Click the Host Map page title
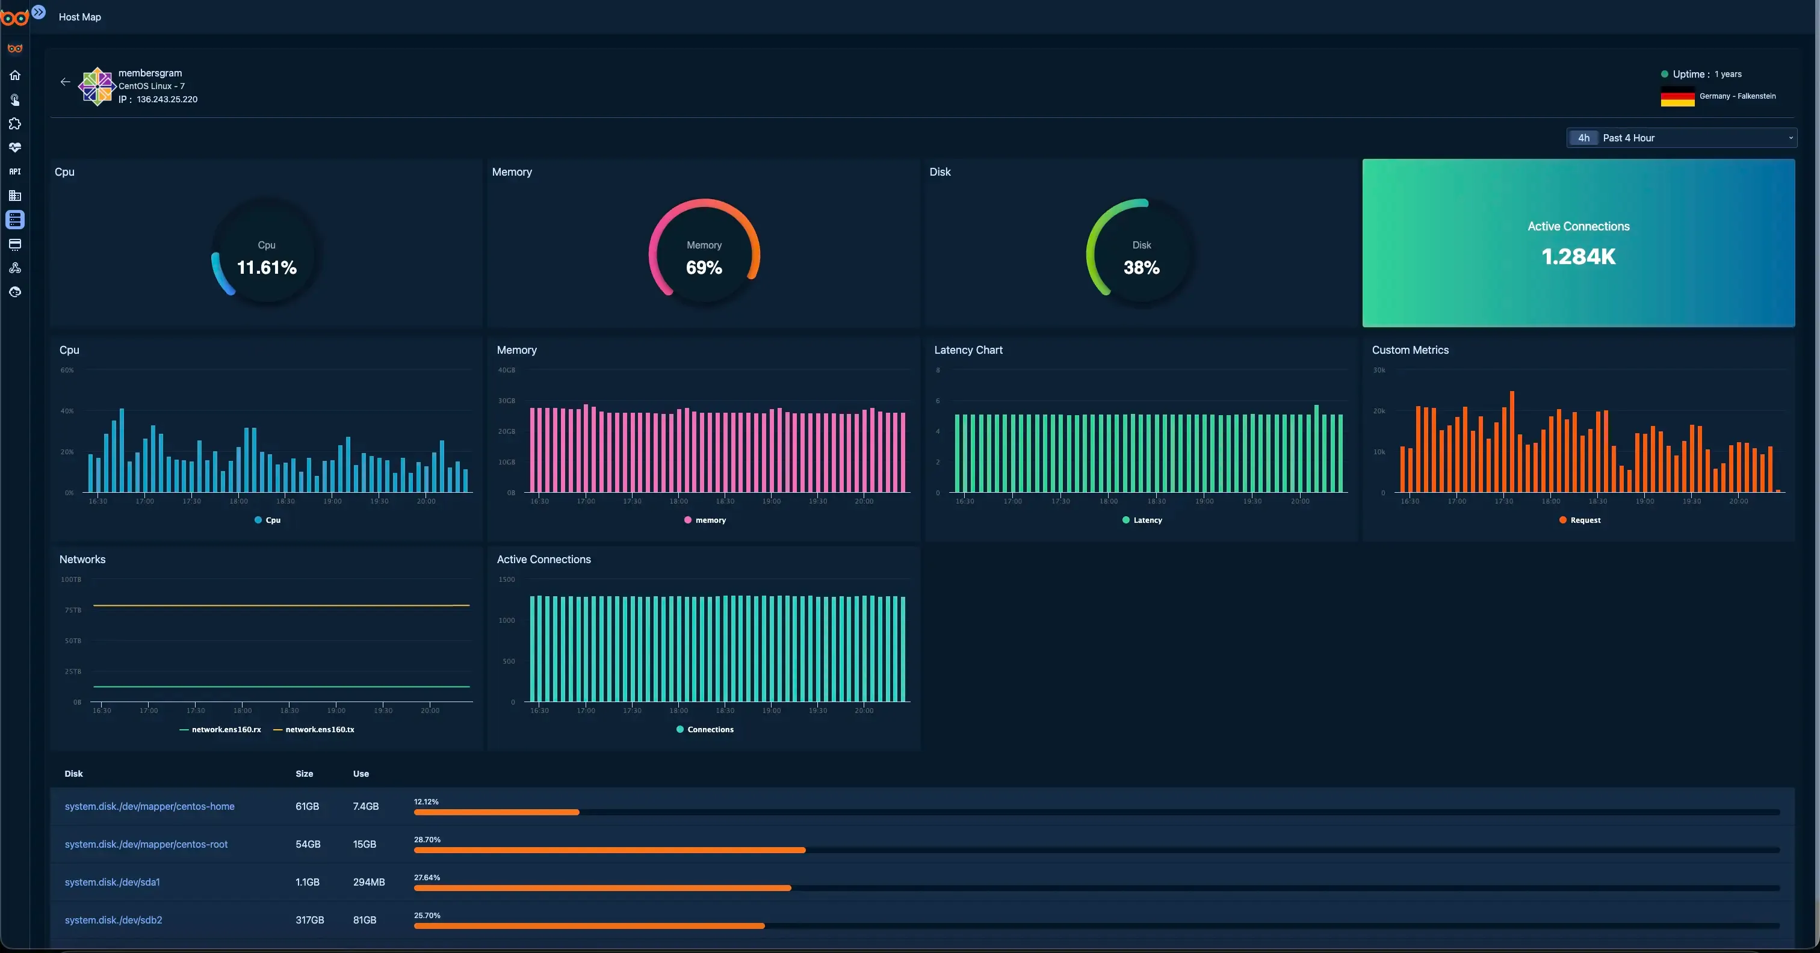The height and width of the screenshot is (953, 1820). (x=80, y=17)
